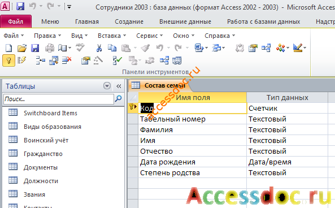335x208 pixels.
Task: Switch to the Главная ribbon tab
Action: [87, 21]
